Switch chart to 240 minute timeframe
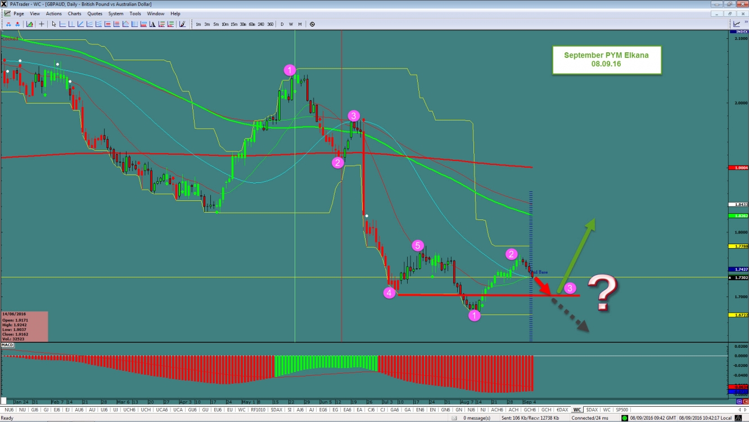The image size is (749, 422). coord(261,24)
